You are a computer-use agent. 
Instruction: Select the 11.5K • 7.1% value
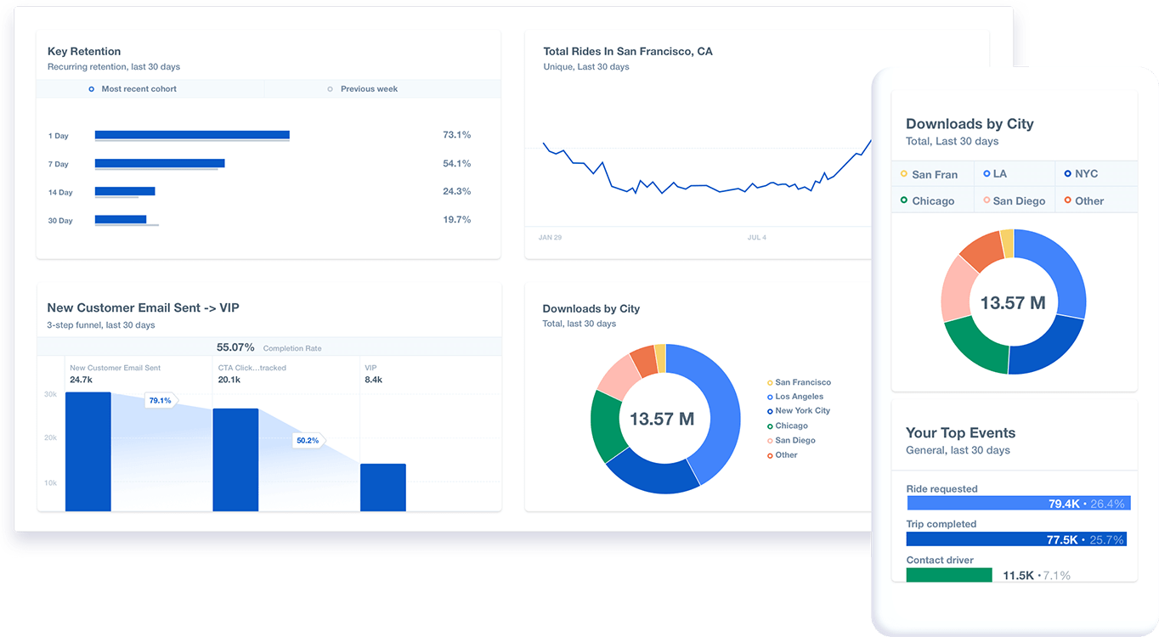(1037, 576)
